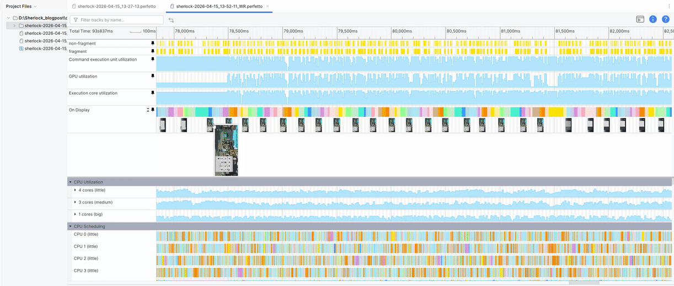Collapse the D:\Sherlock_blogpost root folder
Viewport: 674px width, 286px height.
(x=8, y=18)
